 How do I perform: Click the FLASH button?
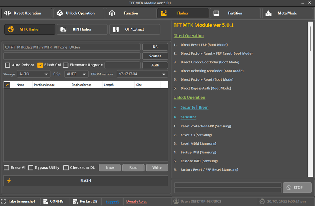coord(85,180)
